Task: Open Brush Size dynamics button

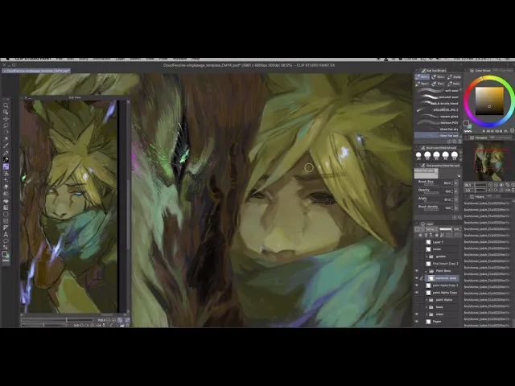Action: [456, 183]
